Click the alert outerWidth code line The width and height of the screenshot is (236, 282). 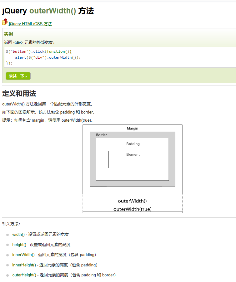coord(48,57)
